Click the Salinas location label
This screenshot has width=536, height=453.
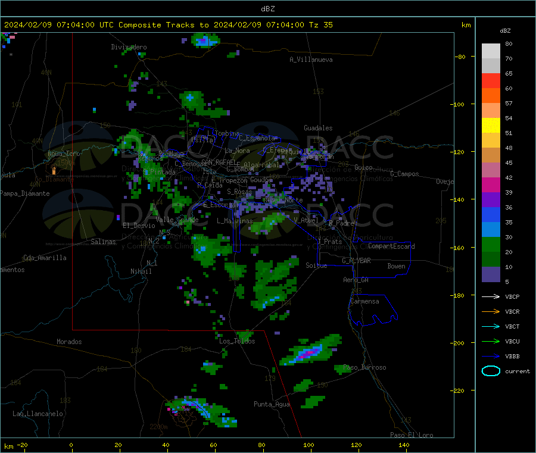point(103,242)
